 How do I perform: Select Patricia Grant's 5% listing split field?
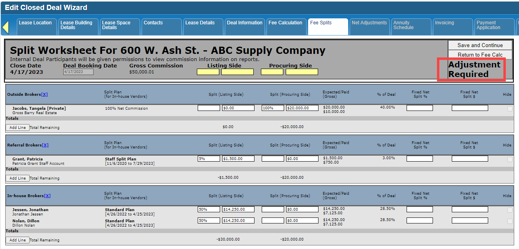[208, 159]
